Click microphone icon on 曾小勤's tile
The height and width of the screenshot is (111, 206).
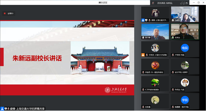(143, 38)
